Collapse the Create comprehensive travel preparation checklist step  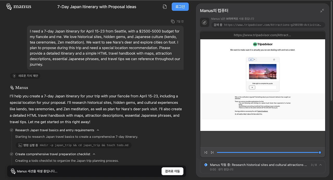point(94,154)
